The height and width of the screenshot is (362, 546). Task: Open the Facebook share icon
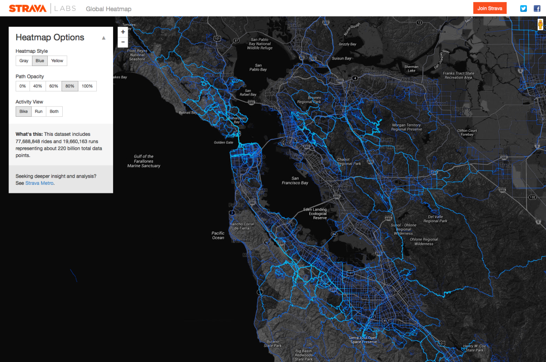coord(537,9)
